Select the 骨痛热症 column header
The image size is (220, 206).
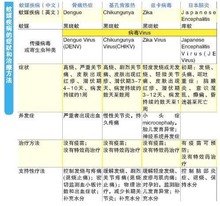82,5
